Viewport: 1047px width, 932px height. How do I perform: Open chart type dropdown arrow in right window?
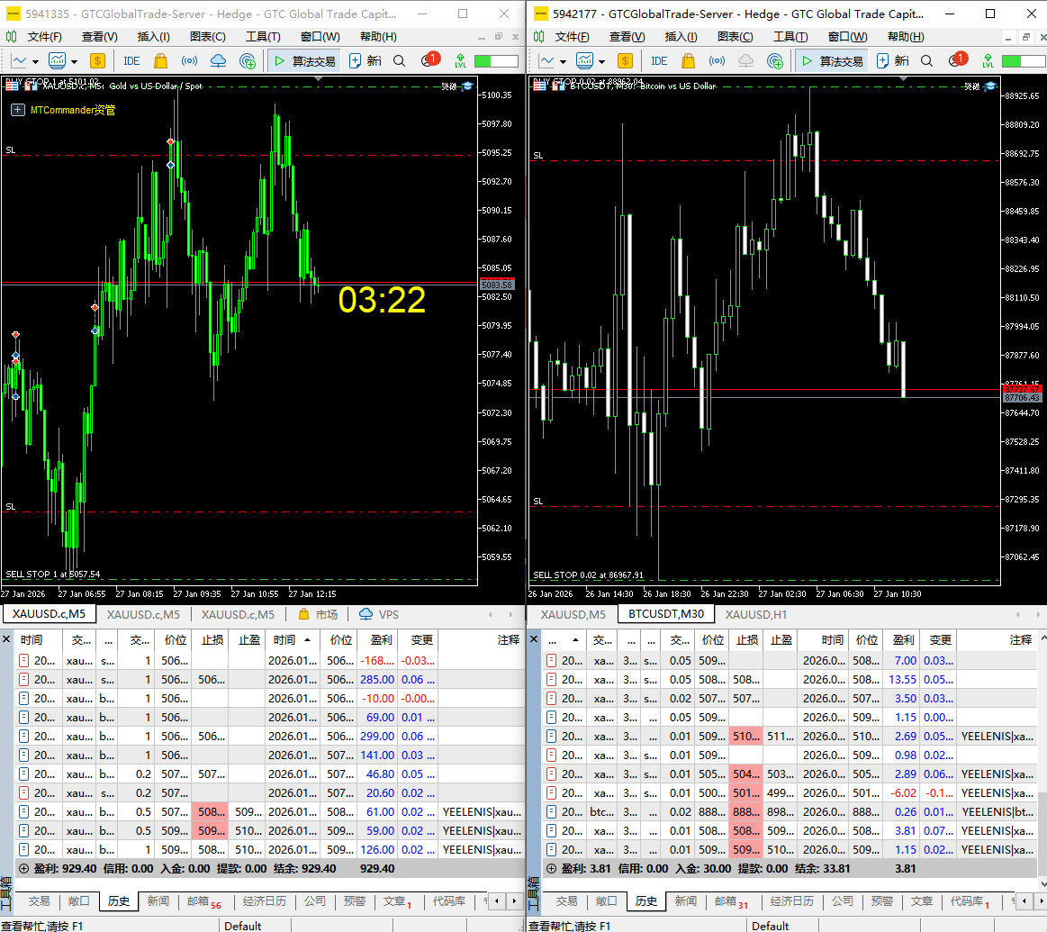click(563, 62)
